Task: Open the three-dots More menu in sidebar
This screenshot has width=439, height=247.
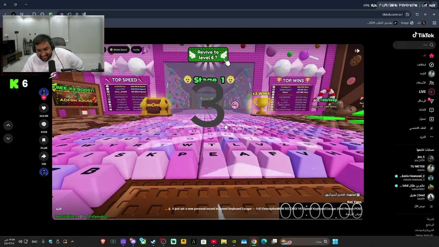Action: pyautogui.click(x=431, y=137)
